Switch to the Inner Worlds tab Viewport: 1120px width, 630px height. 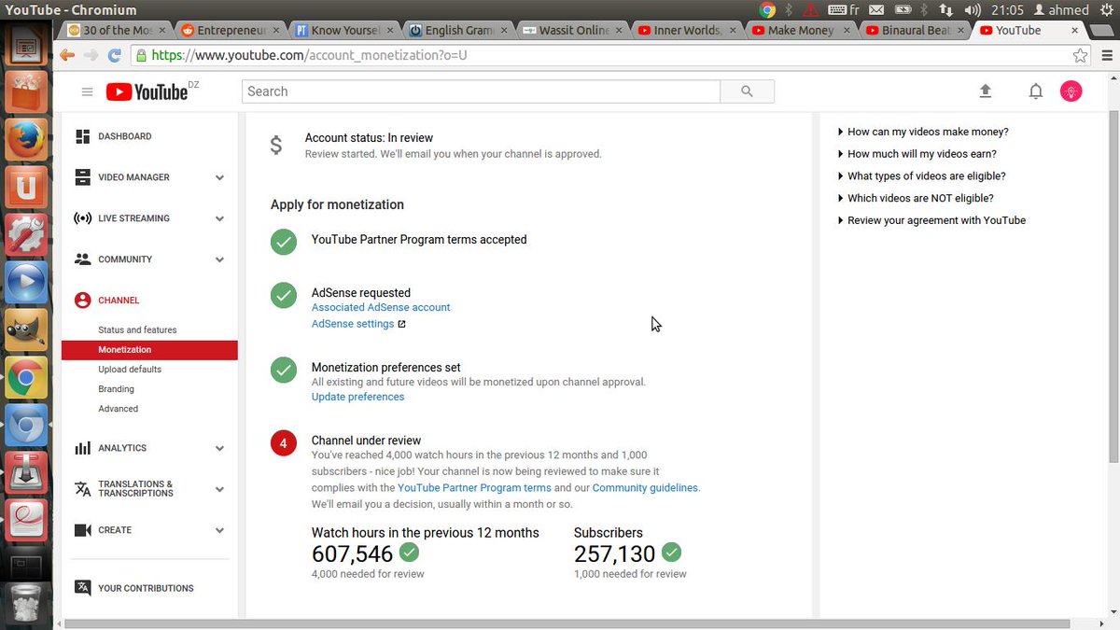click(688, 30)
